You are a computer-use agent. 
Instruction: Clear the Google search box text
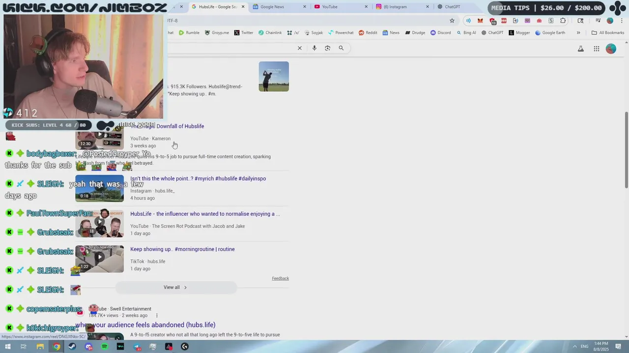[x=300, y=48]
